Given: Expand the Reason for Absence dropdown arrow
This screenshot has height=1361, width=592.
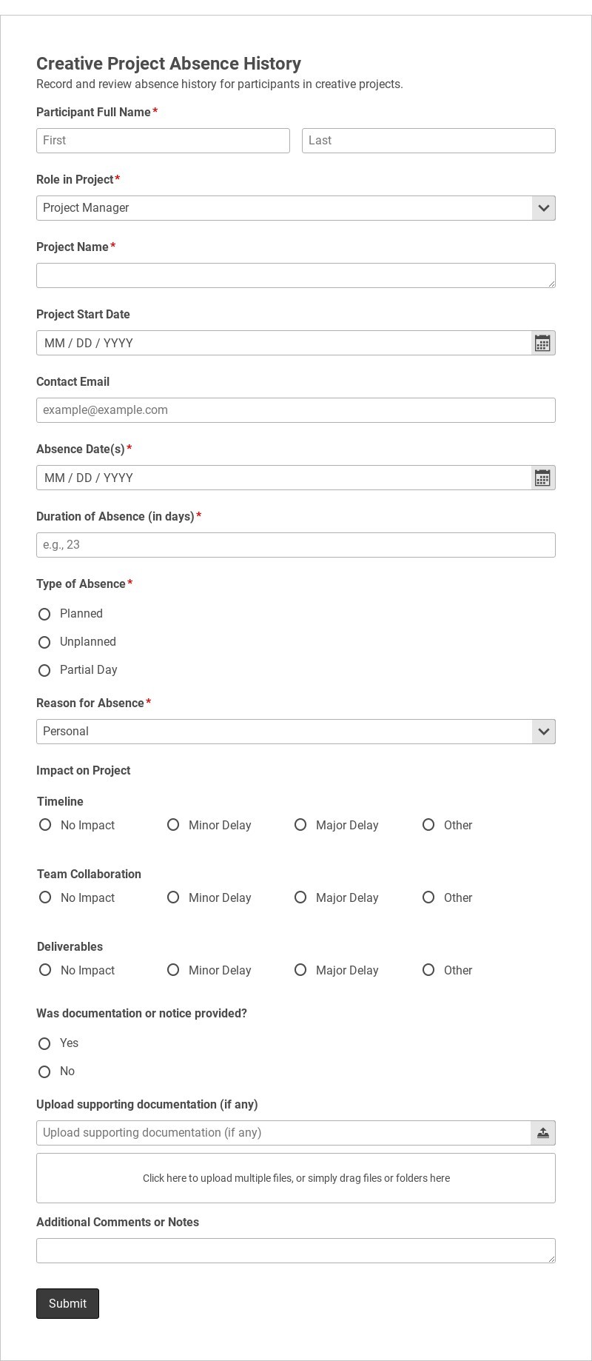Looking at the screenshot, I should click(x=543, y=732).
